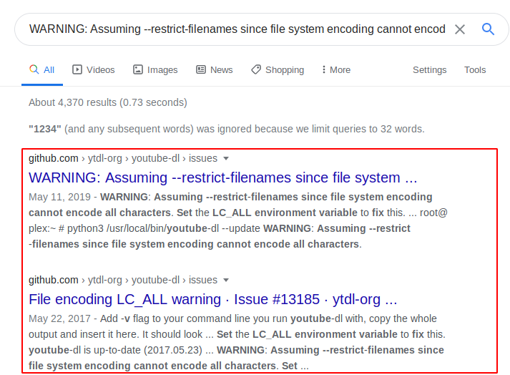Click the Shopping tag icon
The width and height of the screenshot is (510, 375).
coord(256,69)
